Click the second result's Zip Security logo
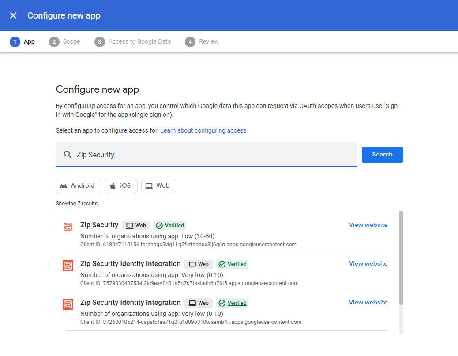 click(x=68, y=266)
